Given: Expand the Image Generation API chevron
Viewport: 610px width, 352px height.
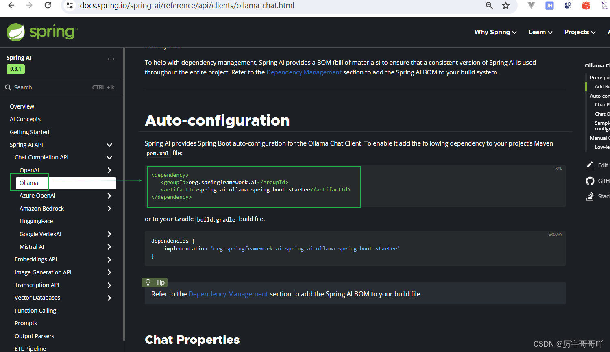Looking at the screenshot, I should [x=109, y=272].
